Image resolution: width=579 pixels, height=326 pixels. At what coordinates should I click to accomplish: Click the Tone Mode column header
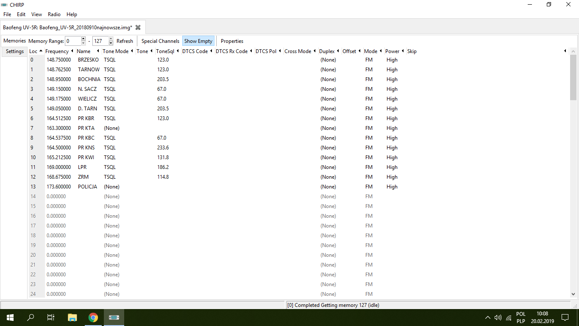[118, 51]
